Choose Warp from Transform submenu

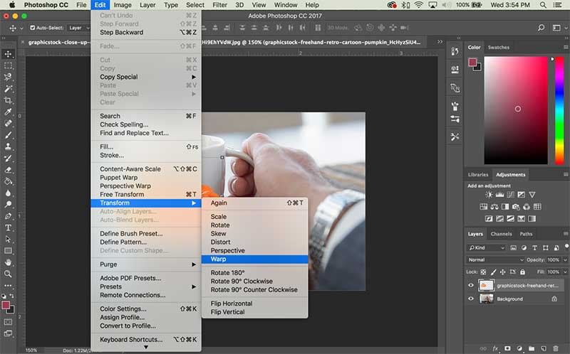[x=255, y=259]
